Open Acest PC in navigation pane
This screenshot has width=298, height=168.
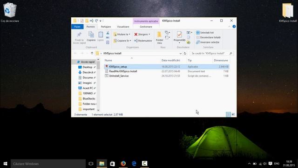click(88, 88)
